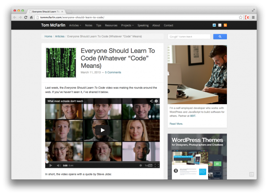
Task: Show video info with the info icon
Action: coord(156,101)
